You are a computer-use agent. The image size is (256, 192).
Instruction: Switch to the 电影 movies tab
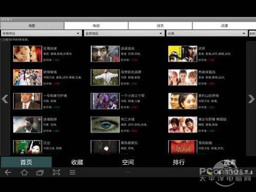[x=32, y=26]
